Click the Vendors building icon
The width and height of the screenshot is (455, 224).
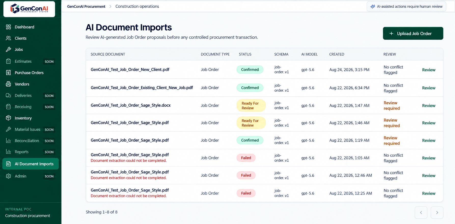click(8, 84)
